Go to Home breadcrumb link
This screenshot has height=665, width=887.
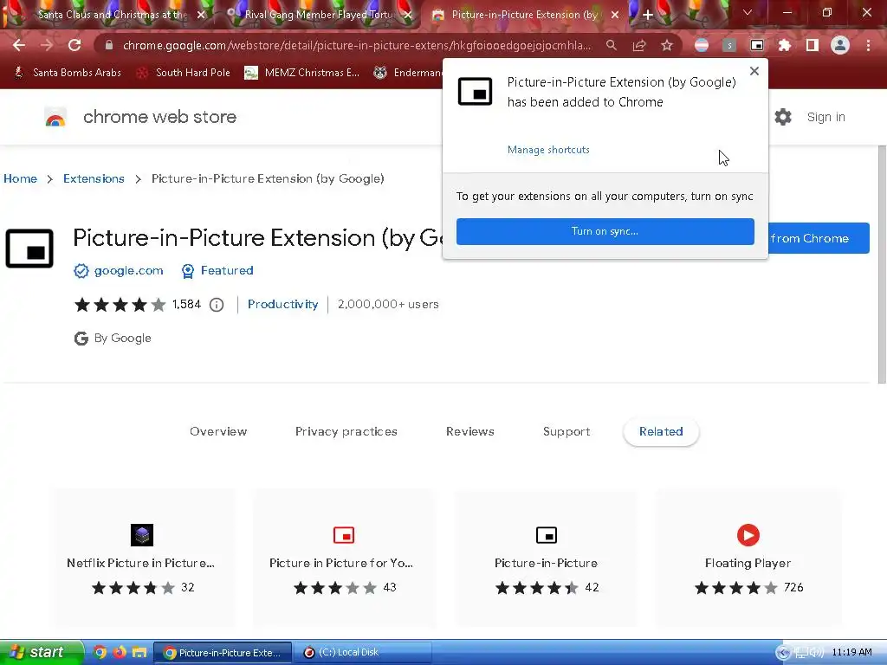click(21, 178)
